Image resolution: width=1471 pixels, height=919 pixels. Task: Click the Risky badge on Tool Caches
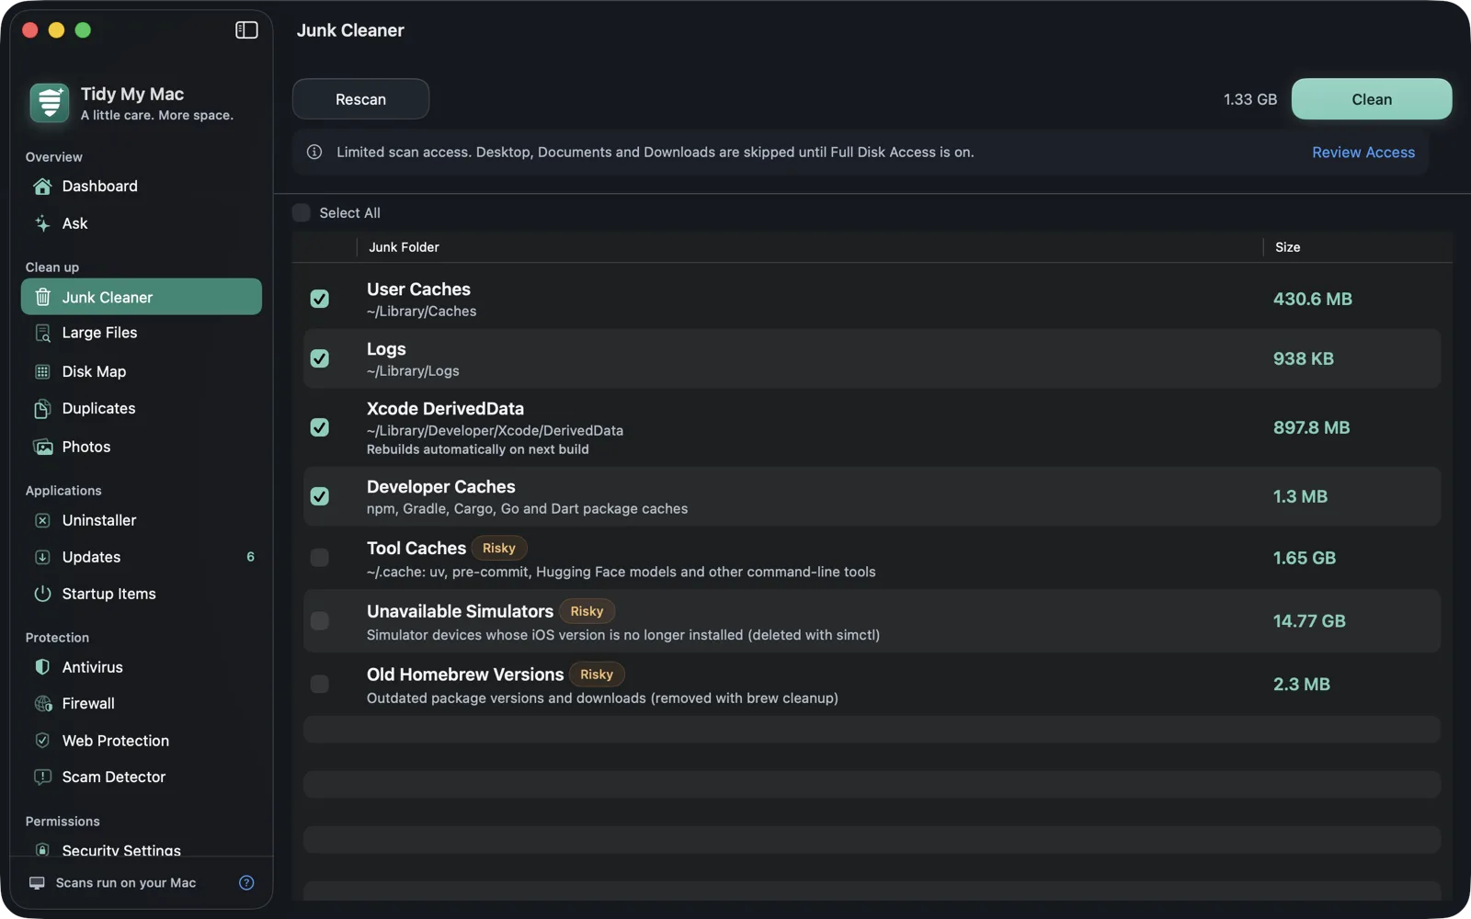pyautogui.click(x=499, y=549)
